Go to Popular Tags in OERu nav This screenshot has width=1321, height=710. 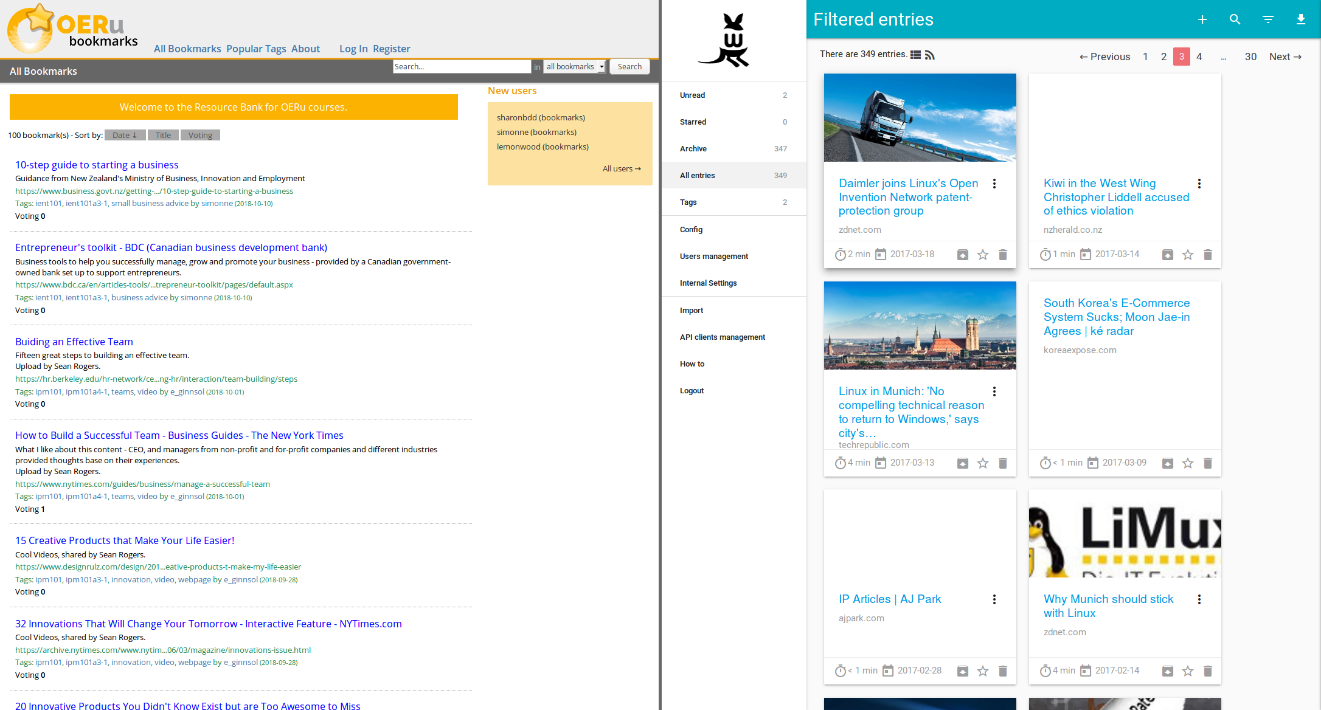[256, 49]
